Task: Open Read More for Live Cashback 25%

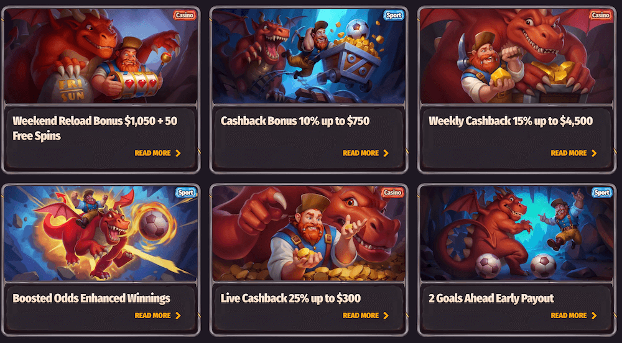Action: [365, 316]
